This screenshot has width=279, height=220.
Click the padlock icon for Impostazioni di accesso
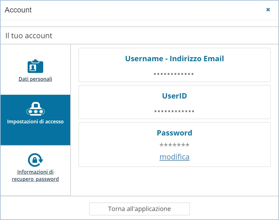point(35,108)
